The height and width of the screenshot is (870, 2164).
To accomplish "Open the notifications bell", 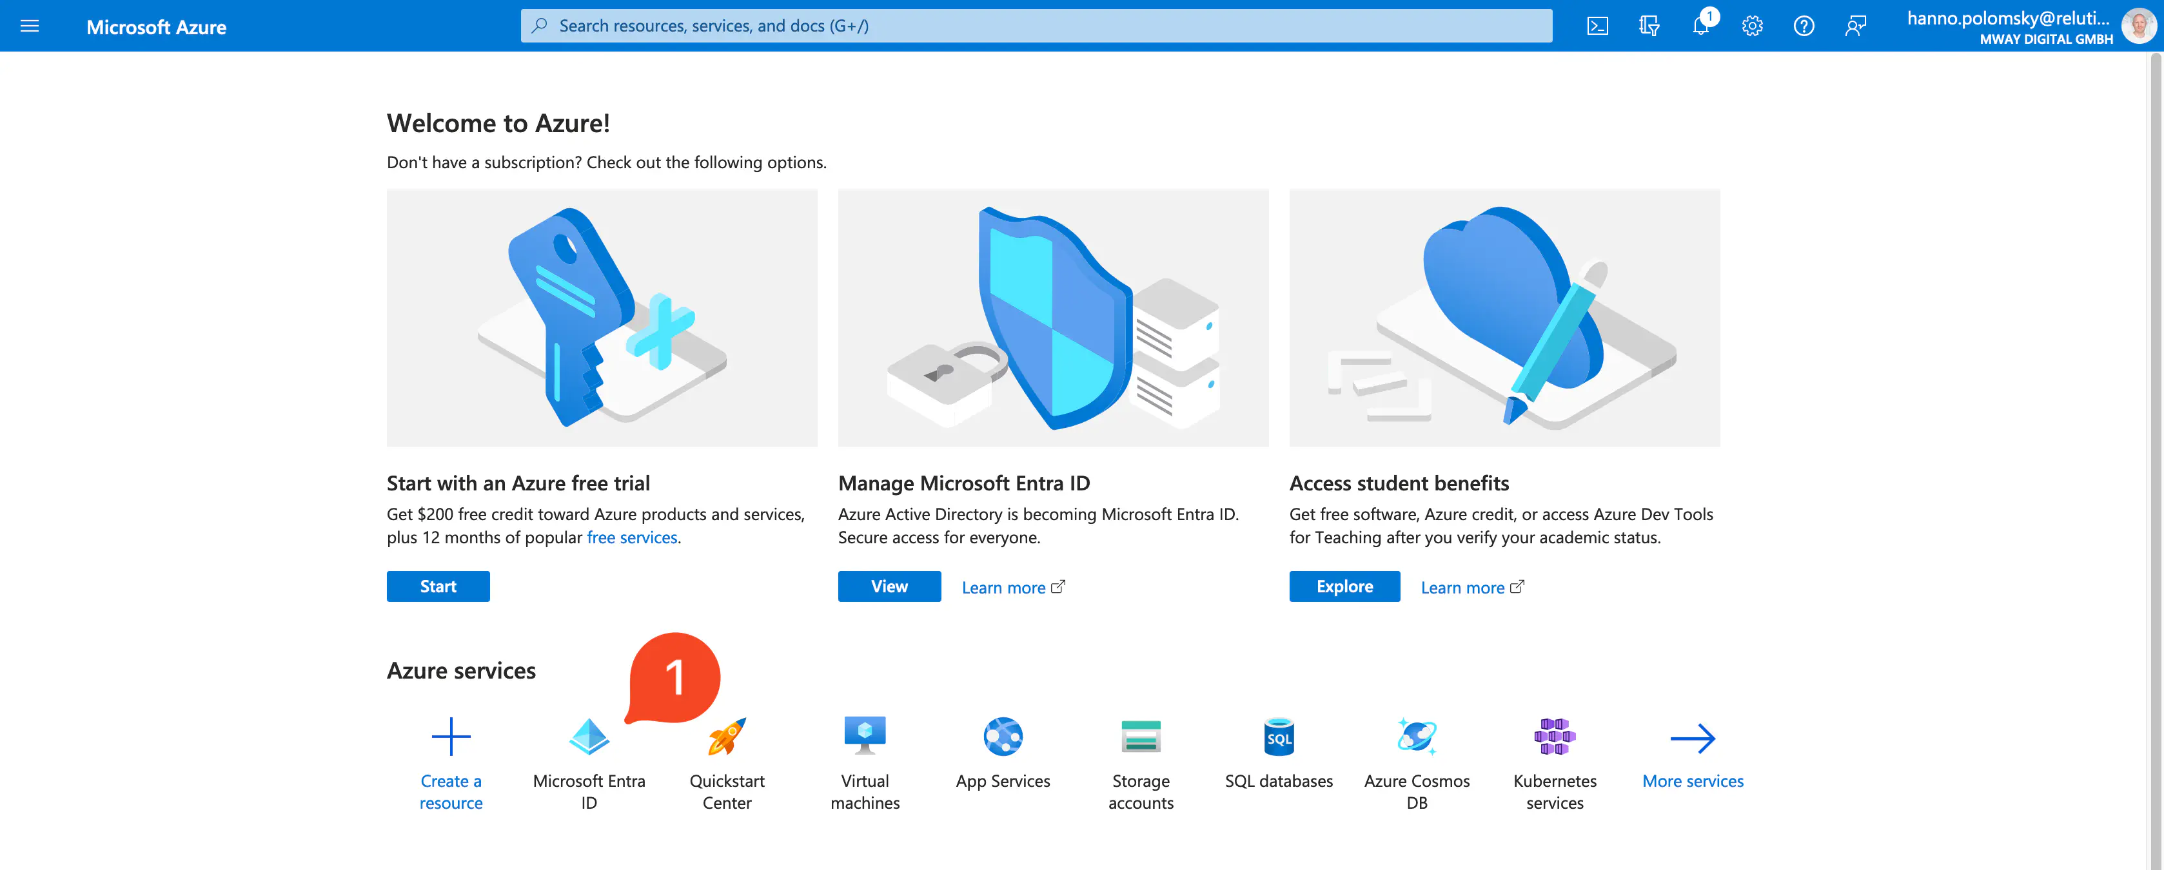I will tap(1700, 26).
